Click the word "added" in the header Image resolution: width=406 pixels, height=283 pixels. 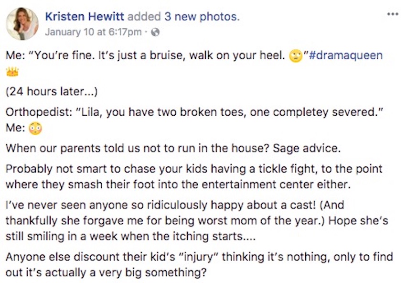[144, 17]
